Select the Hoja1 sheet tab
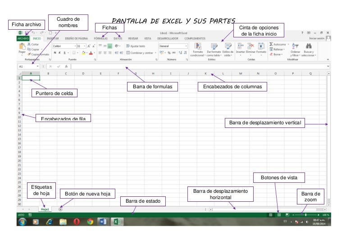The height and width of the screenshot is (245, 346). (x=45, y=209)
